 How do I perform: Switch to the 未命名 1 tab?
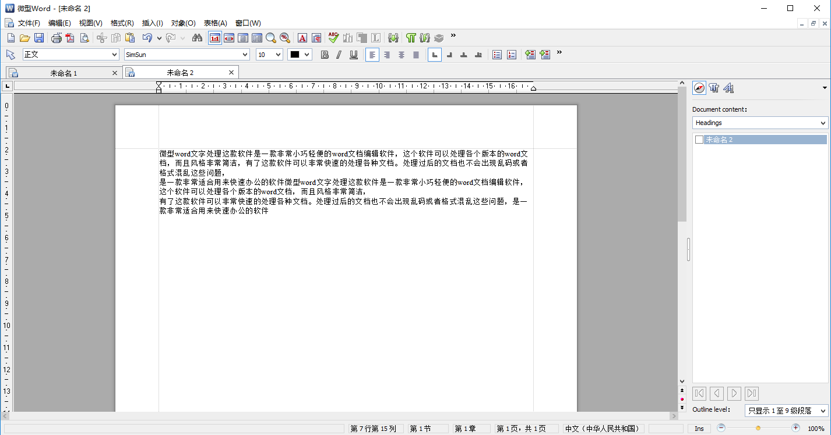point(64,73)
